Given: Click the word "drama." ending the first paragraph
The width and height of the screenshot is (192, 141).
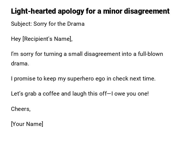Looking at the screenshot, I should (20, 64).
